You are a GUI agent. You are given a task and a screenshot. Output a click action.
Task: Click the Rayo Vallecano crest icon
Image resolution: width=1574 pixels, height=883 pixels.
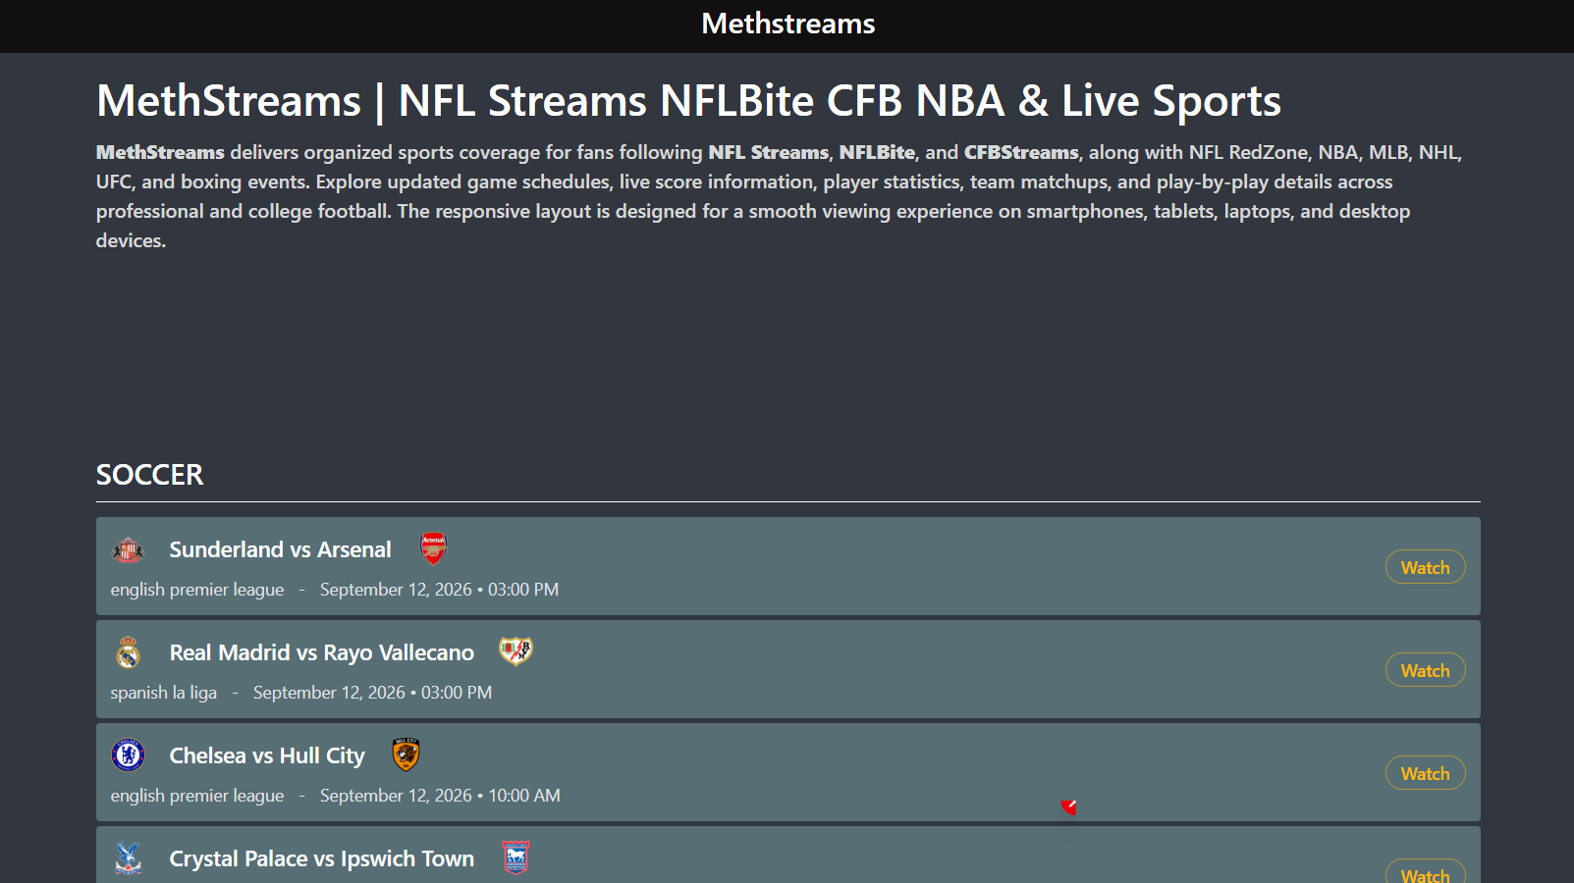coord(516,650)
